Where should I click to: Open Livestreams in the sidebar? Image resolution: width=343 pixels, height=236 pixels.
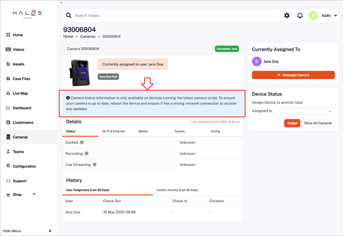click(x=23, y=122)
